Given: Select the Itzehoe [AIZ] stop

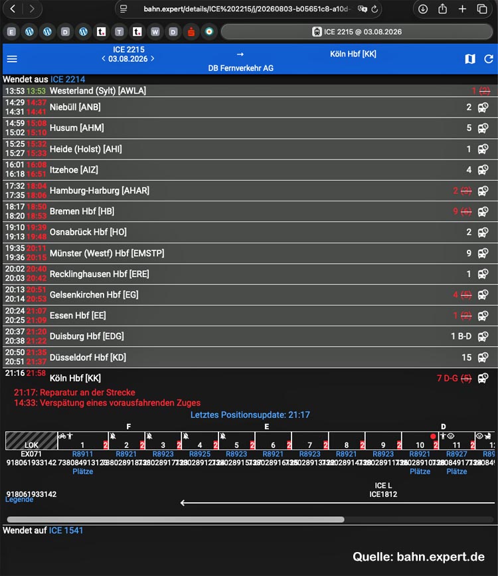Looking at the screenshot, I should pyautogui.click(x=74, y=169).
